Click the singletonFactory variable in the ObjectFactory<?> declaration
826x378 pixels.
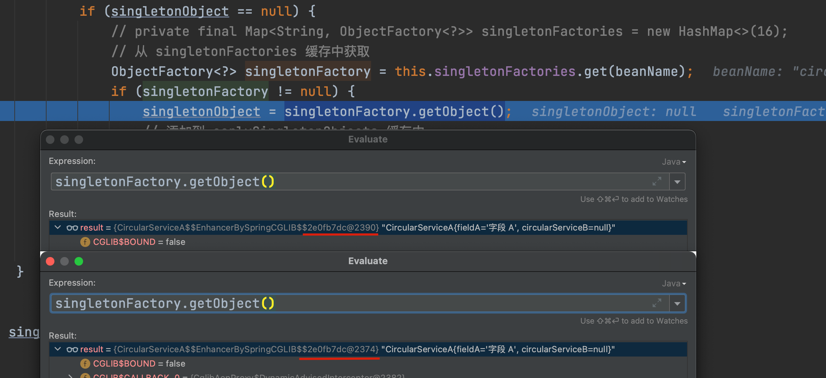308,72
